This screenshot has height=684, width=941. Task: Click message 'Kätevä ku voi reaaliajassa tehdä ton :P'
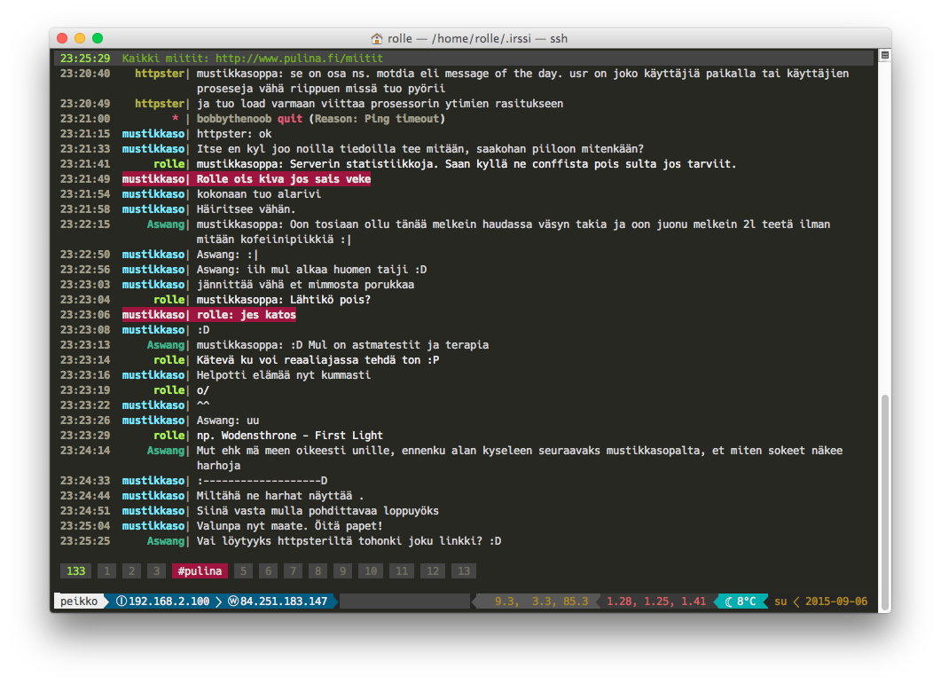click(x=318, y=360)
